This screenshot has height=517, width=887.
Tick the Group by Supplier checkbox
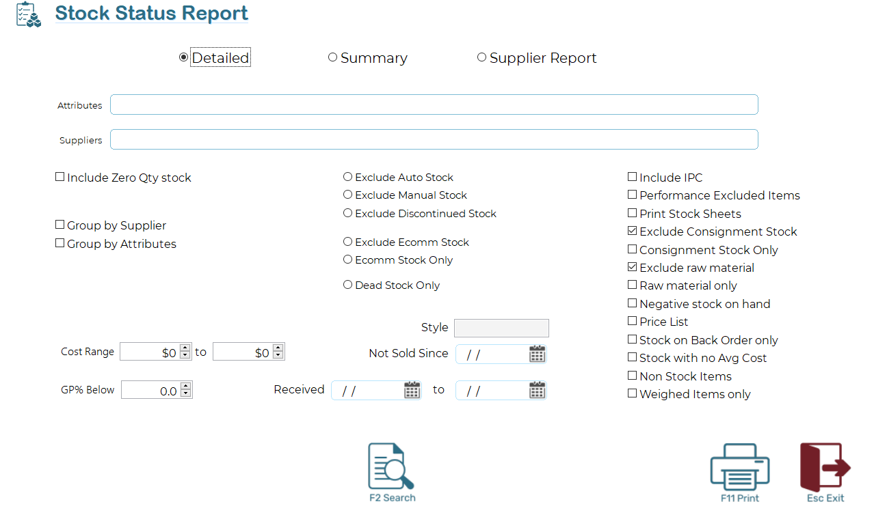click(x=59, y=225)
